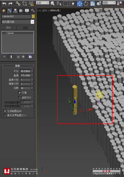The width and height of the screenshot is (124, 177).
Task: Open the selection filter 全部 dropdown
Action: [43, 3]
